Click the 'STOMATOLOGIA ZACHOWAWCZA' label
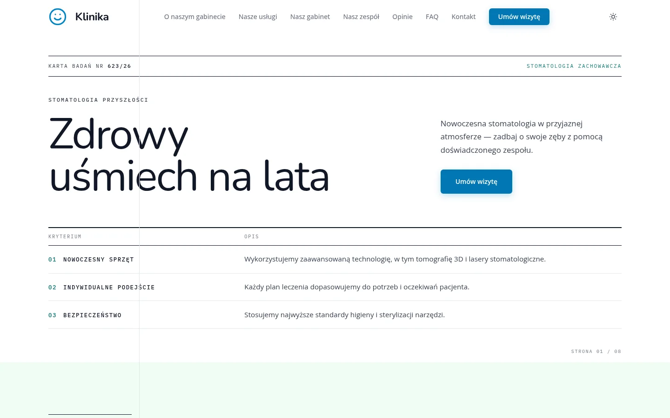This screenshot has width=670, height=418. (574, 66)
